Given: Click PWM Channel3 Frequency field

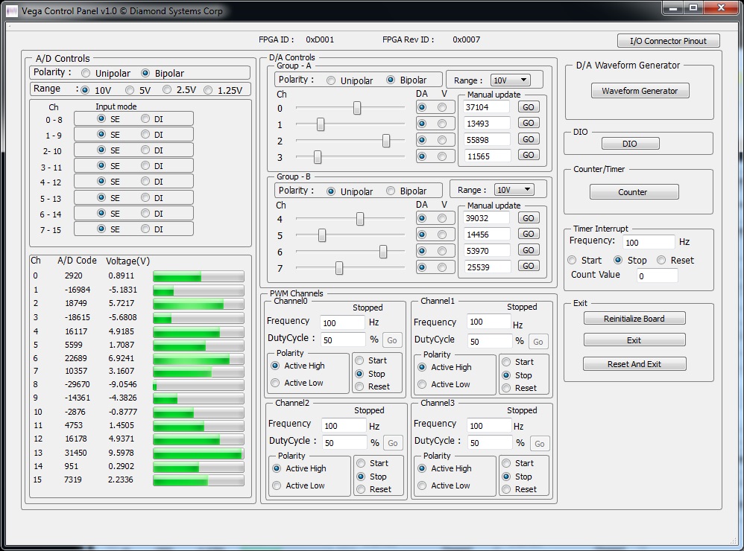Looking at the screenshot, I should click(489, 425).
